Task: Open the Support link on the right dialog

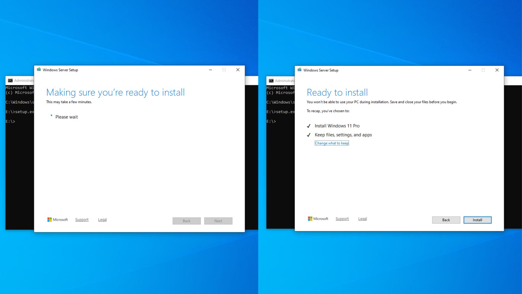Action: tap(342, 219)
